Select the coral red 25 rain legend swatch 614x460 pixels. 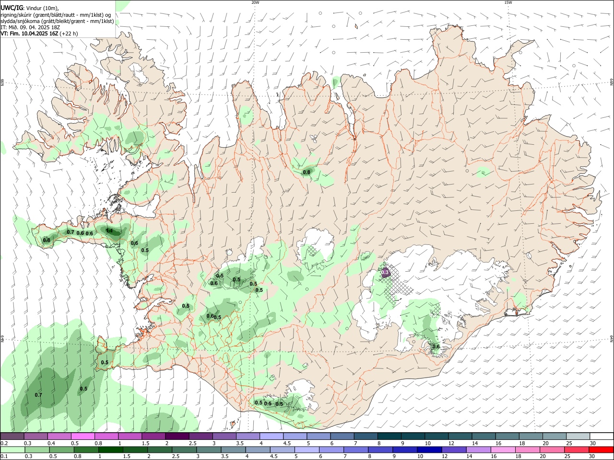[x=577, y=449]
